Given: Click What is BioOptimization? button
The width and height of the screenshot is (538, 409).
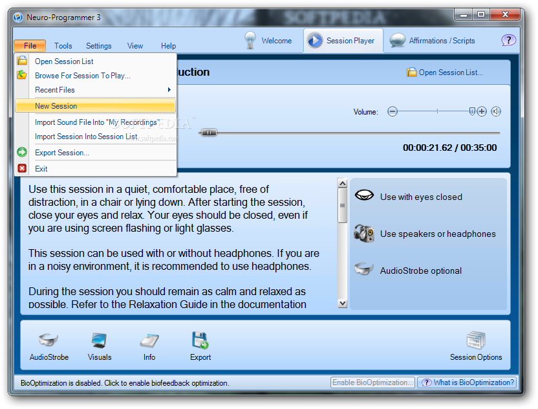Looking at the screenshot, I should coord(467,382).
